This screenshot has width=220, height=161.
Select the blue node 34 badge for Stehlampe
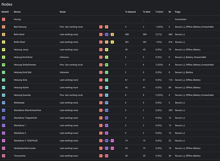click(4, 103)
